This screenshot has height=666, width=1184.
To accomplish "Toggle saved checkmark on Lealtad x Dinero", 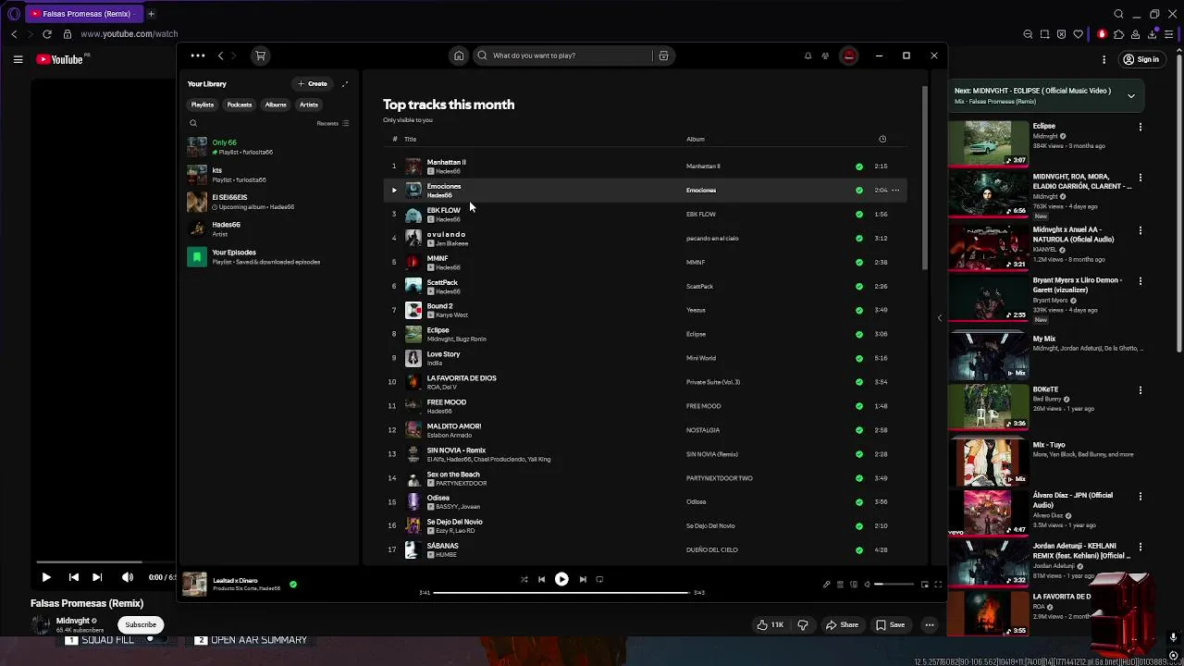I will point(293,585).
